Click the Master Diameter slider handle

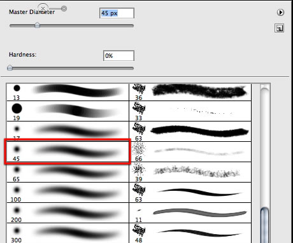[37, 25]
